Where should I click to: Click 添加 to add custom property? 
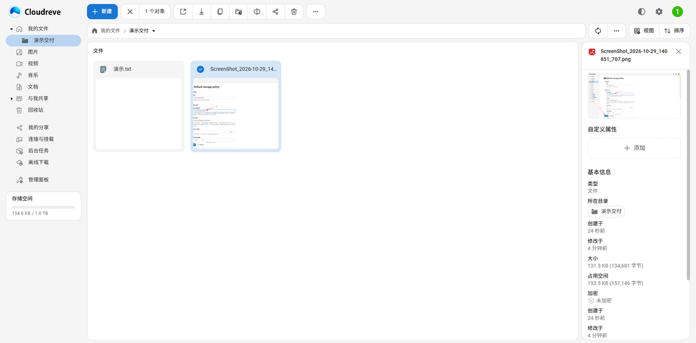[x=634, y=148]
